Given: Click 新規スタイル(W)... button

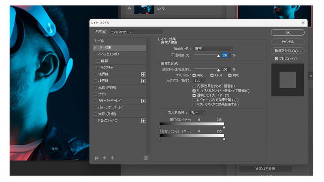Looking at the screenshot, I should tap(288, 51).
